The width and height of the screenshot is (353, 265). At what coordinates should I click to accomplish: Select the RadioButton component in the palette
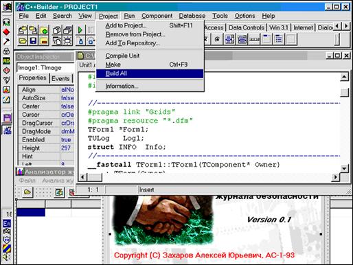tap(217, 39)
